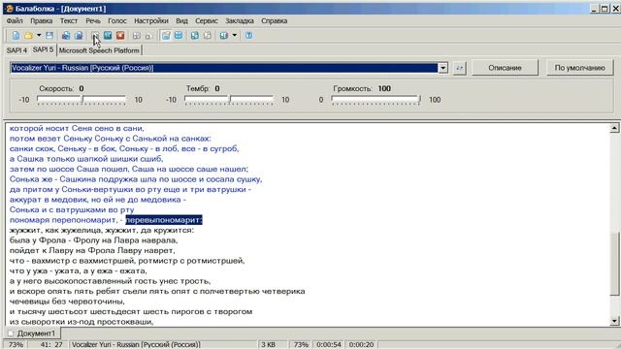Click the Read Aloud play icon under the cursor
The height and width of the screenshot is (349, 621).
pyautogui.click(x=95, y=36)
